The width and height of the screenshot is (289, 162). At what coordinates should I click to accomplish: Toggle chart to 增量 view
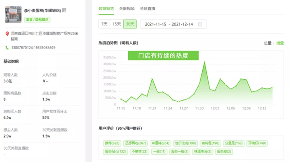point(280,43)
